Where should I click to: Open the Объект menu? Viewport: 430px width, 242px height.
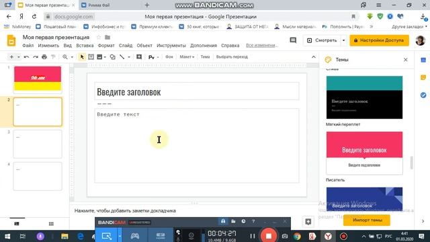pyautogui.click(x=144, y=46)
